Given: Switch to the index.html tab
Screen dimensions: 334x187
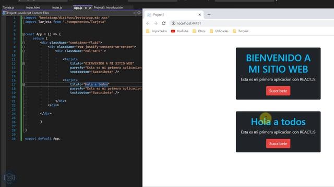Looking at the screenshot, I should (x=33, y=8).
